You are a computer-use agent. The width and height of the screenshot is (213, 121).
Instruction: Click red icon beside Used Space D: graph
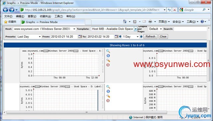pos(108,100)
